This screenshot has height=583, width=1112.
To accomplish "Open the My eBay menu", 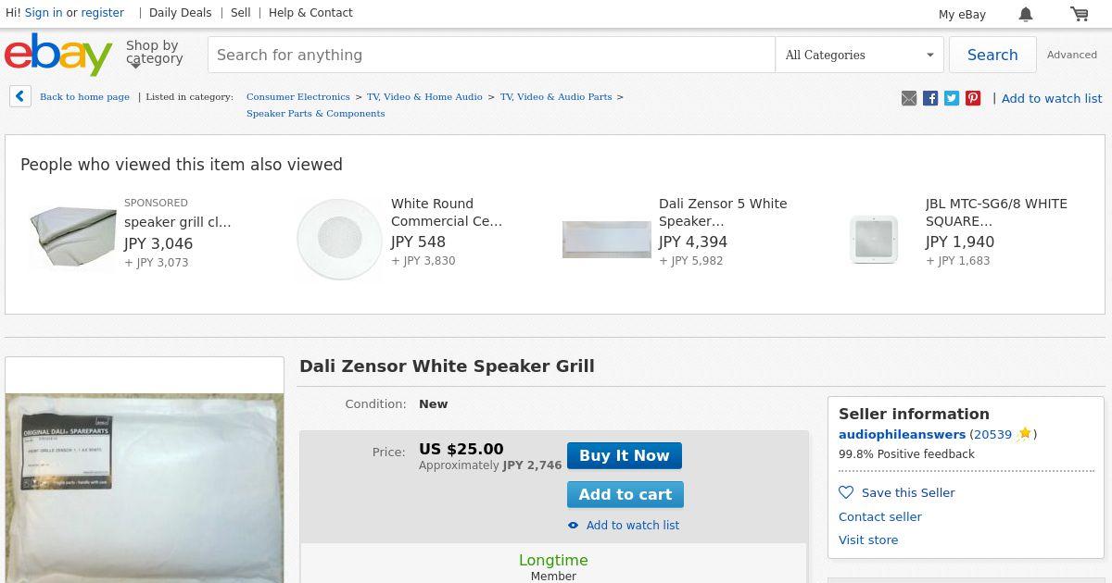I will (x=962, y=14).
